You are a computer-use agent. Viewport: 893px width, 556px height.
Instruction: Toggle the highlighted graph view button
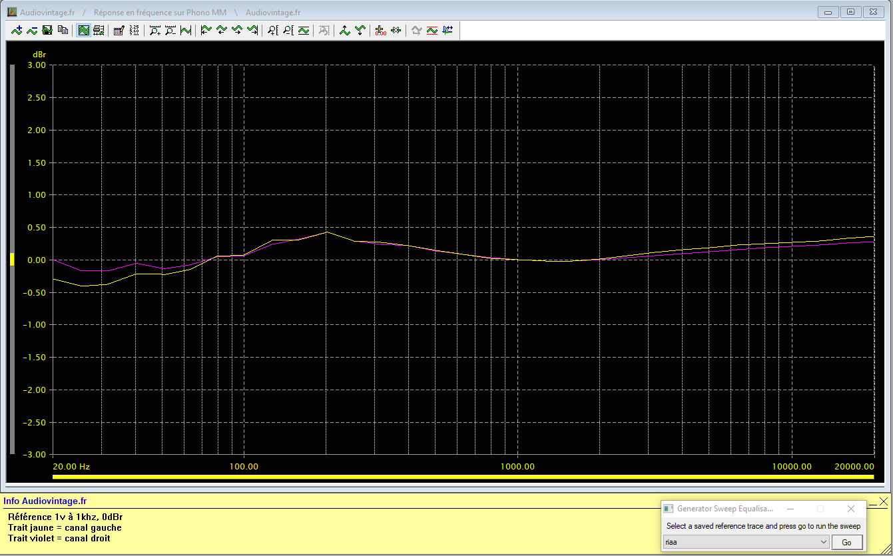coord(83,30)
